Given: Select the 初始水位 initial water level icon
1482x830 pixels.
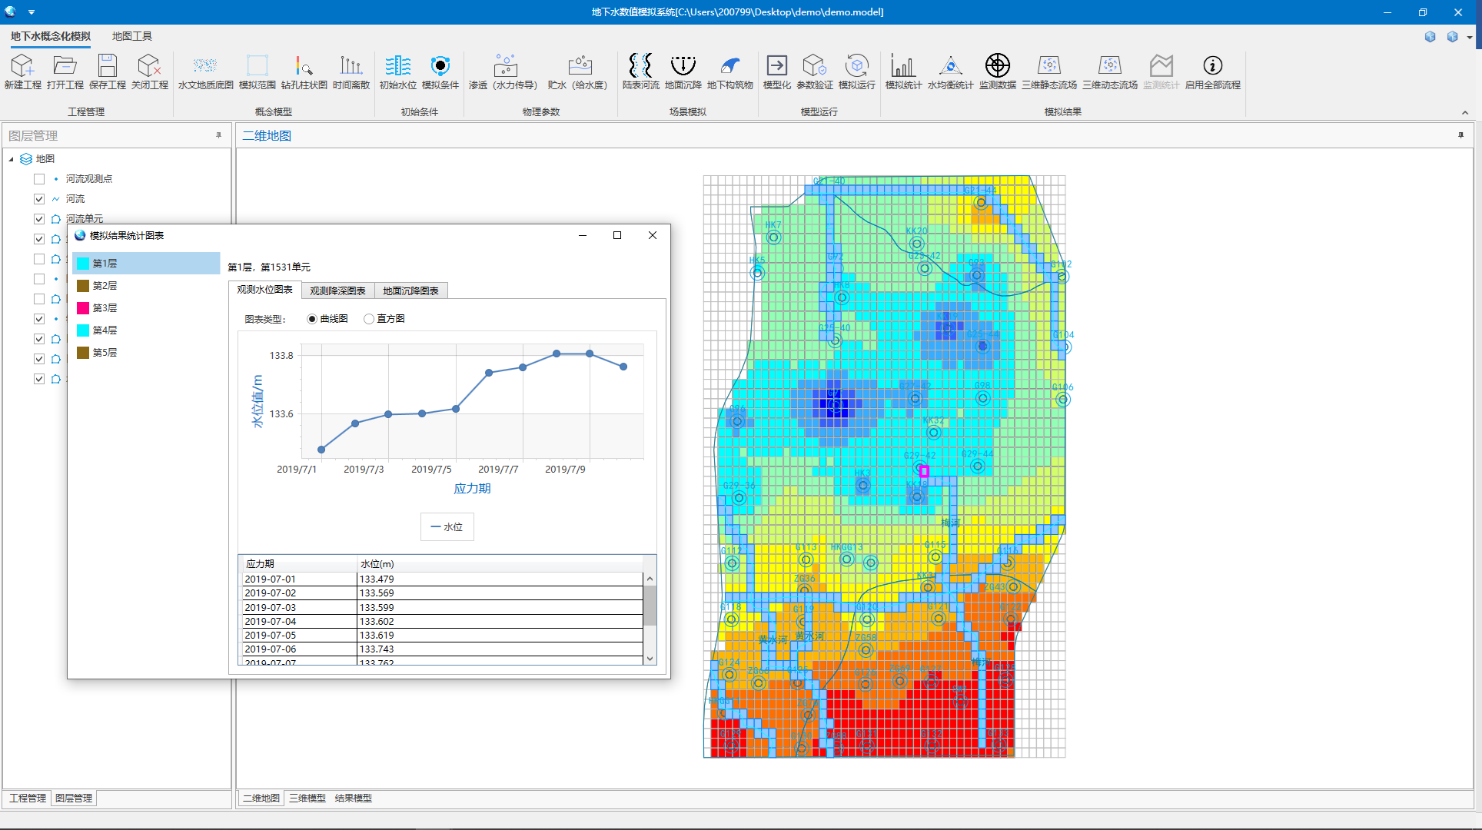Looking at the screenshot, I should (397, 67).
